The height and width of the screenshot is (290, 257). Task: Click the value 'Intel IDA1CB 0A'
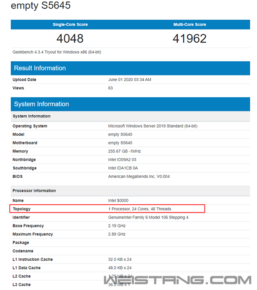123,168
